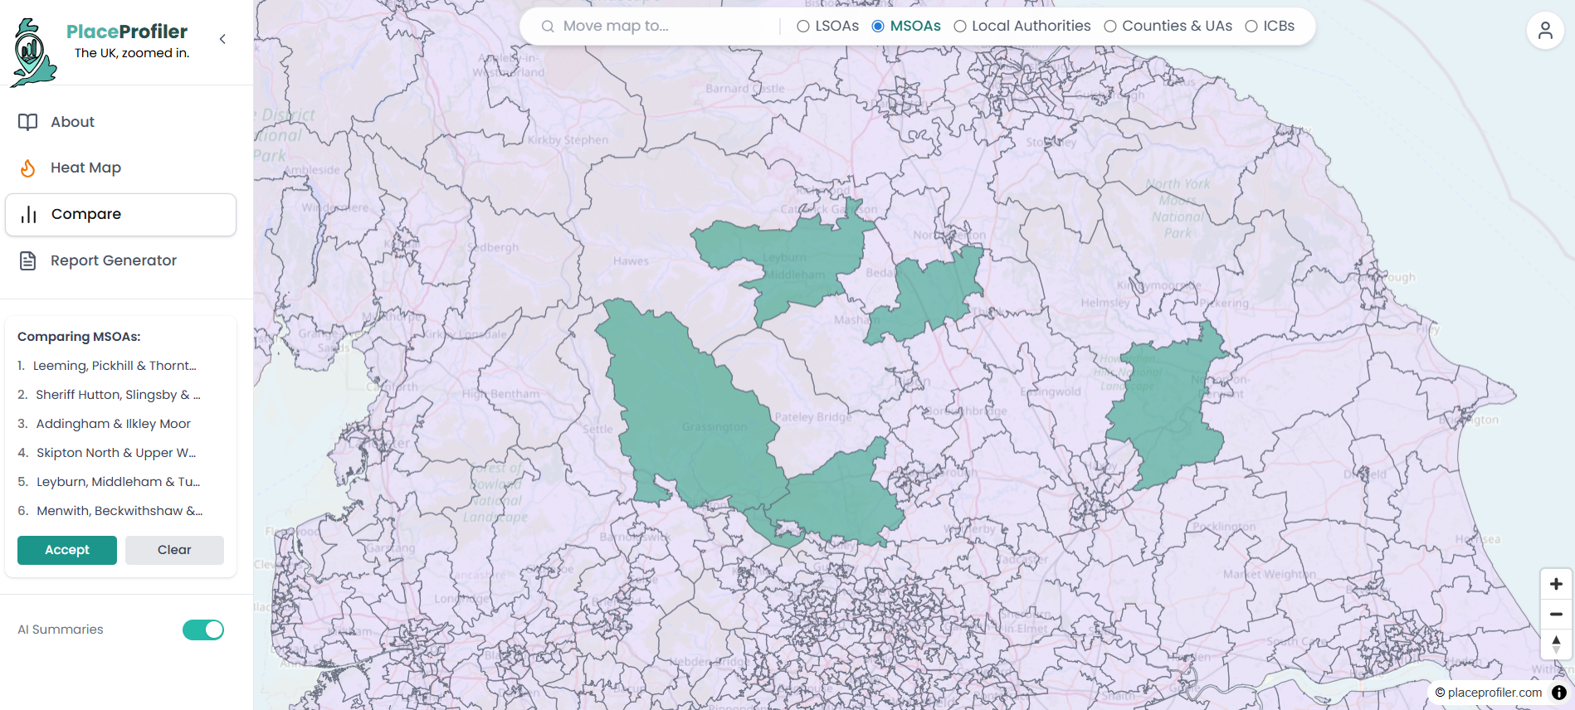Click the Clear button
1575x710 pixels.
tap(174, 550)
